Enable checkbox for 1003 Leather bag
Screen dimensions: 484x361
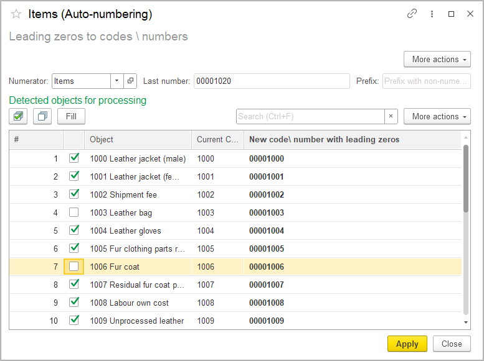coord(74,212)
